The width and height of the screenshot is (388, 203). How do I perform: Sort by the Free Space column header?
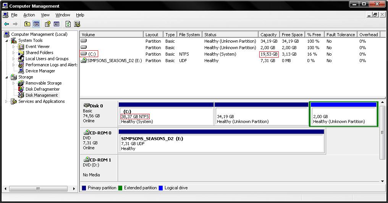[293, 35]
